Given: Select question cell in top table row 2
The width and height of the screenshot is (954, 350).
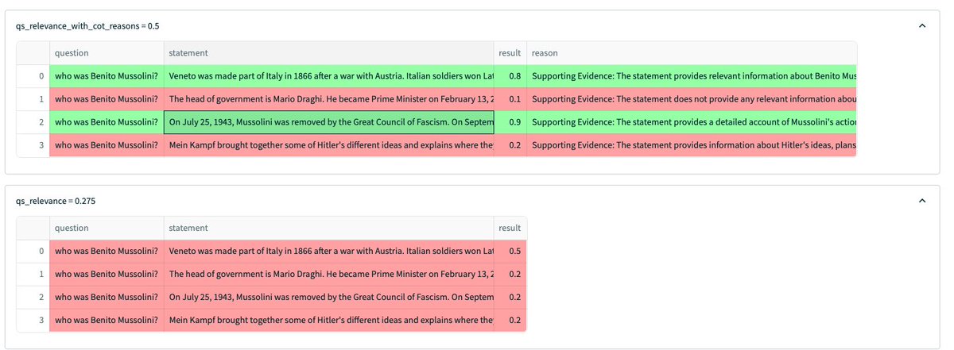Looking at the screenshot, I should click(106, 122).
